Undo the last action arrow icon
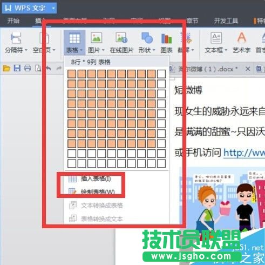The height and width of the screenshot is (265, 265). 49,68
